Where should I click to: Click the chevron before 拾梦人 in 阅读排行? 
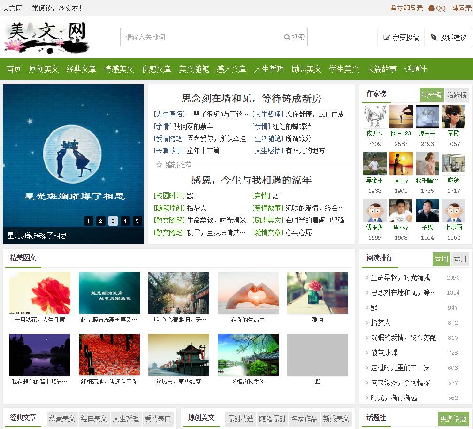coord(367,322)
